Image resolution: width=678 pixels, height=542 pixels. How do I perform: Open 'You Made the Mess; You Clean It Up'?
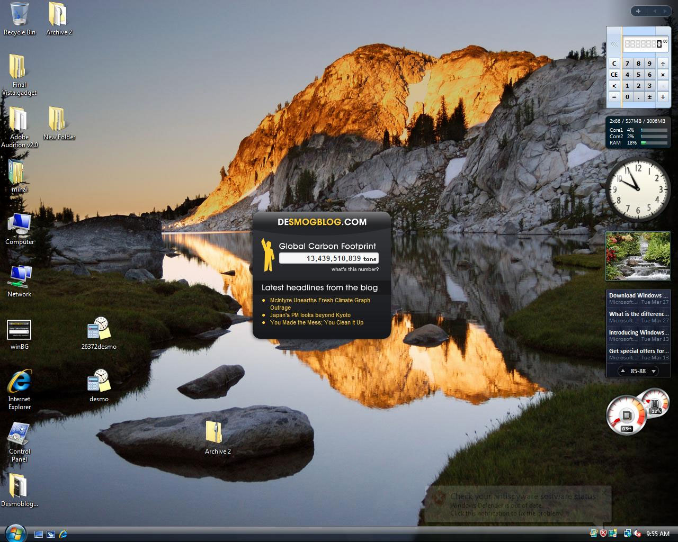click(317, 322)
